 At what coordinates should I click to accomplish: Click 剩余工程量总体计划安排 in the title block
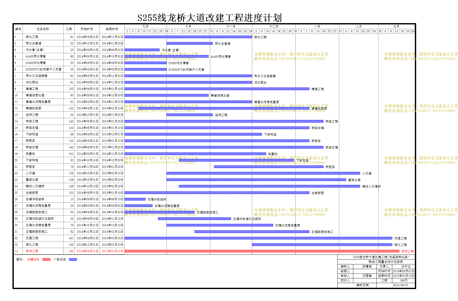[386, 262]
